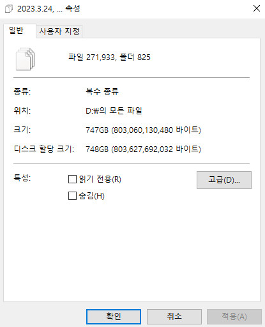The width and height of the screenshot is (265, 327).
Task: Click the 복수 종류 type value
Action: click(x=102, y=91)
